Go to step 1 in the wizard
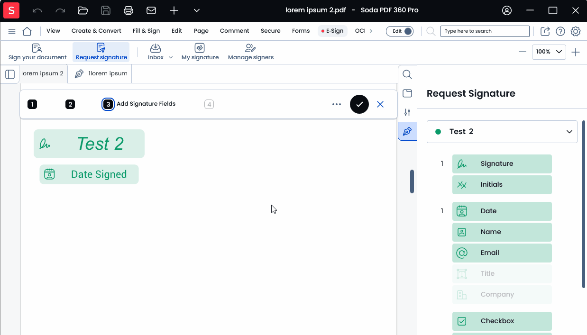The height and width of the screenshot is (335, 587). 32,104
